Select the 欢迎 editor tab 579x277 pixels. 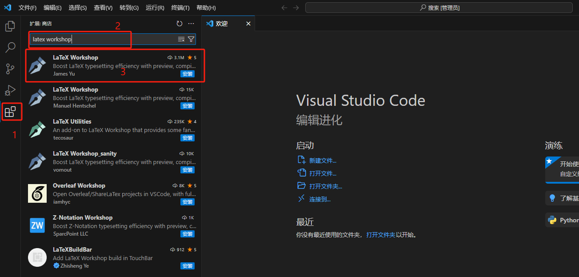point(228,24)
